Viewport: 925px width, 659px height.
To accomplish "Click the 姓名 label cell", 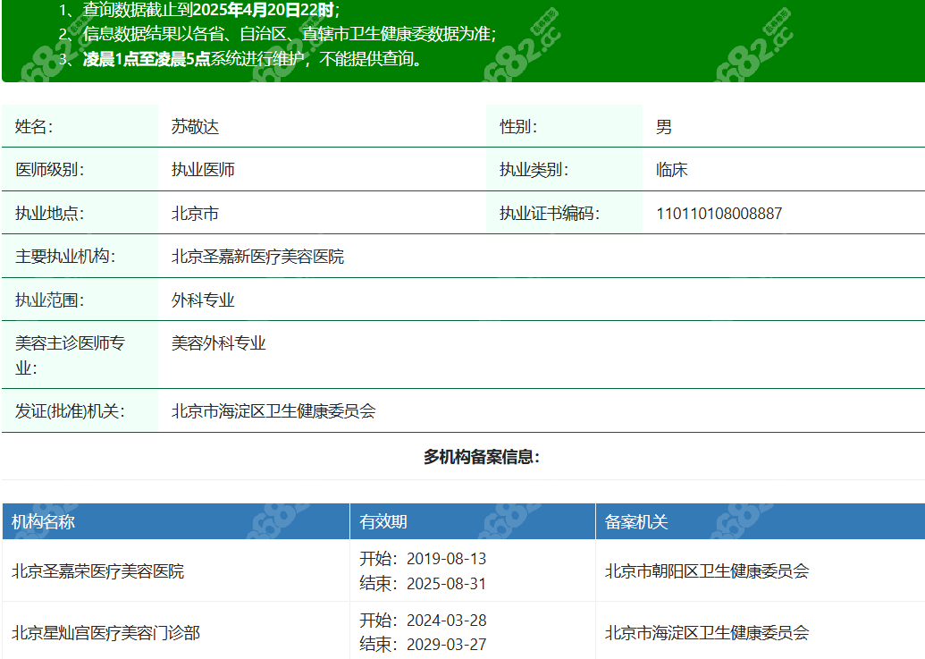I will pyautogui.click(x=80, y=126).
